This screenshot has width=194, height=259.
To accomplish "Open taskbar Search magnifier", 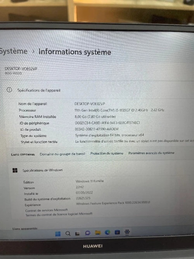I will click(68, 233).
